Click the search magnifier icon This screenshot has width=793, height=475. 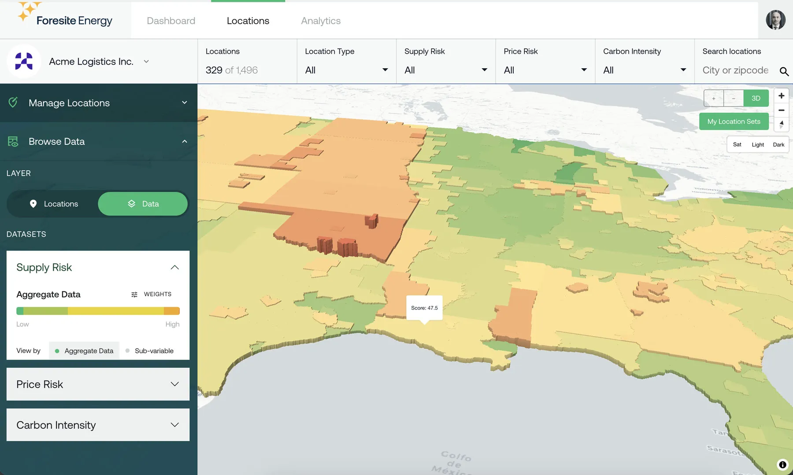[x=784, y=71]
